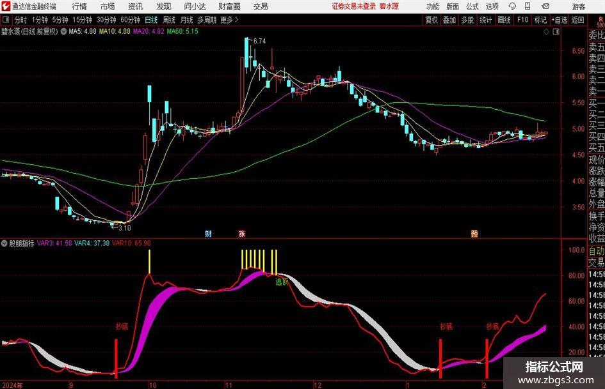
Task: Click the VAR3: 41.58 value
Action: [54, 243]
